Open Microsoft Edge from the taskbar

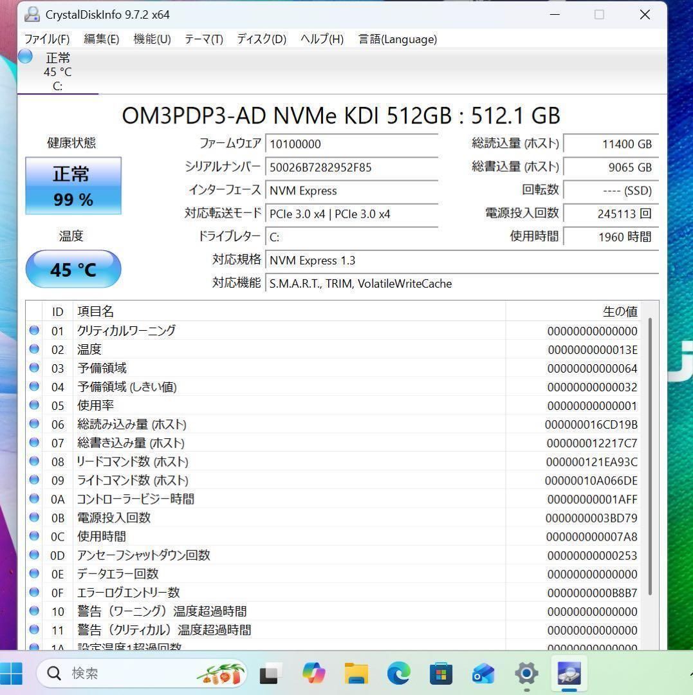398,674
